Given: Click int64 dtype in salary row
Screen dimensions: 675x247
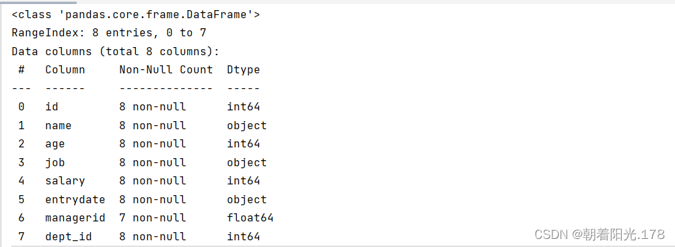Looking at the screenshot, I should (244, 181).
